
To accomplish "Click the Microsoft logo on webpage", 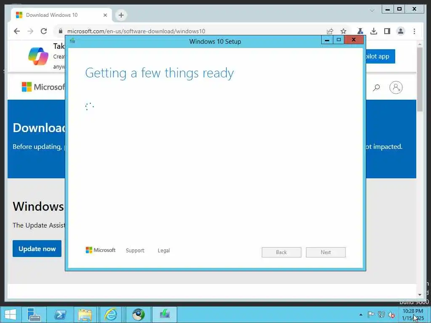I will (43, 87).
